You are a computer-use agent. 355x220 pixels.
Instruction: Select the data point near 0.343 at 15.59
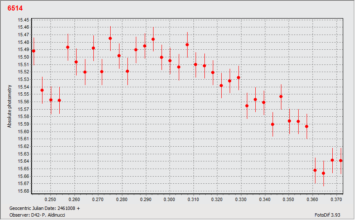pyautogui.click(x=273, y=124)
